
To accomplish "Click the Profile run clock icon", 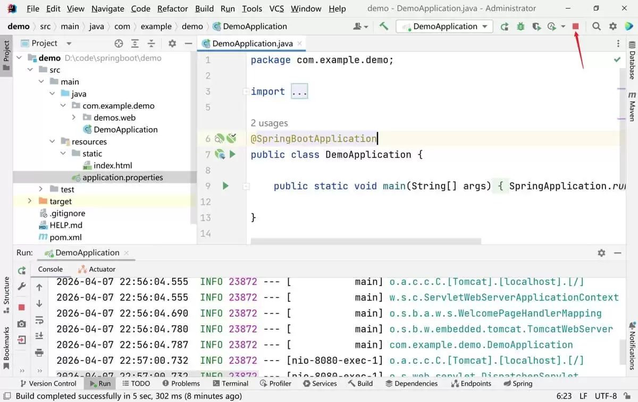I will tap(552, 26).
